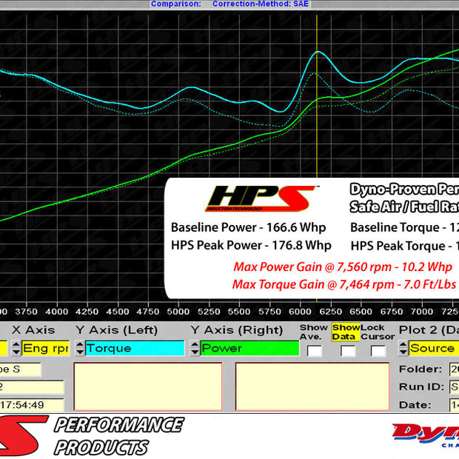Click the 4750 rpm axis label
459x459 pixels.
coord(148,312)
